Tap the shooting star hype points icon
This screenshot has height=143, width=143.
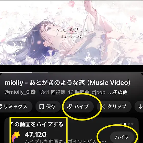[x=16, y=137]
